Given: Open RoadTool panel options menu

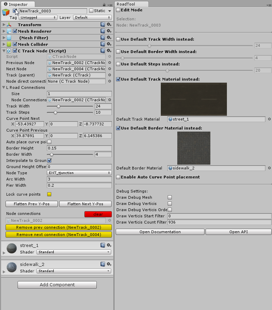Looking at the screenshot, I should (x=269, y=5).
